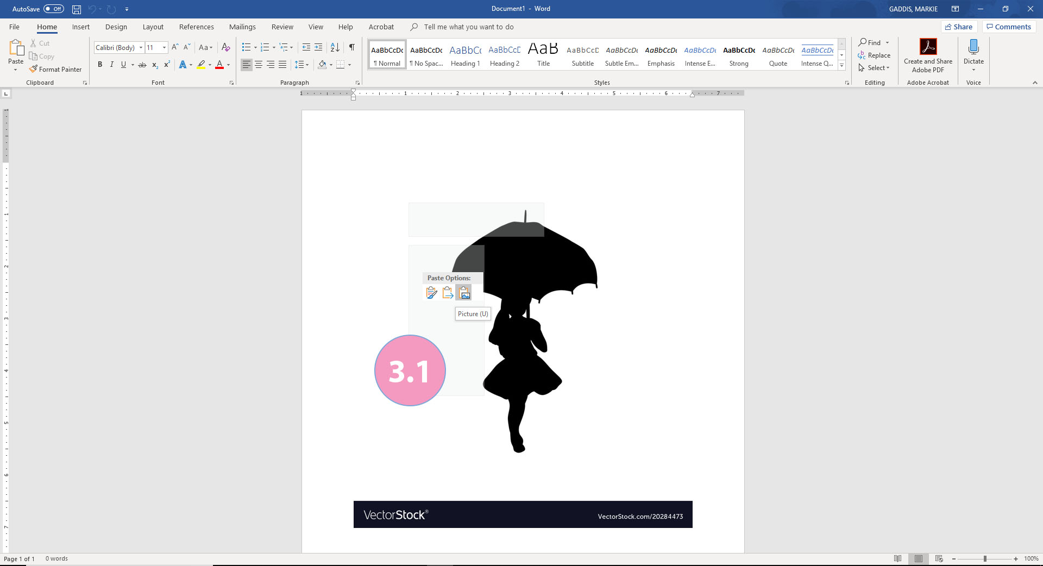This screenshot has height=566, width=1043.
Task: Switch to the Acrobat tab
Action: pos(381,27)
